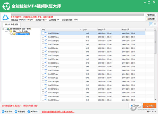Screen dimensions: 158x114
Task: Click the 找到的文件 root drive icon
Action: 8,29
